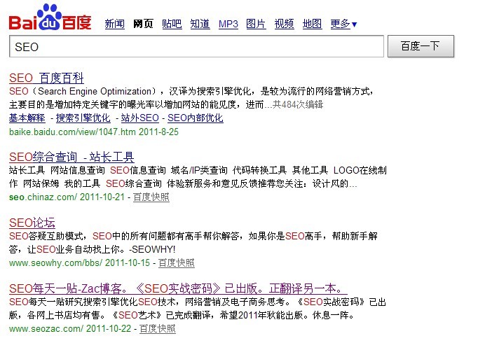The image size is (478, 343).
Task: Click the 共484次编辑 edit count text
Action: [x=298, y=105]
